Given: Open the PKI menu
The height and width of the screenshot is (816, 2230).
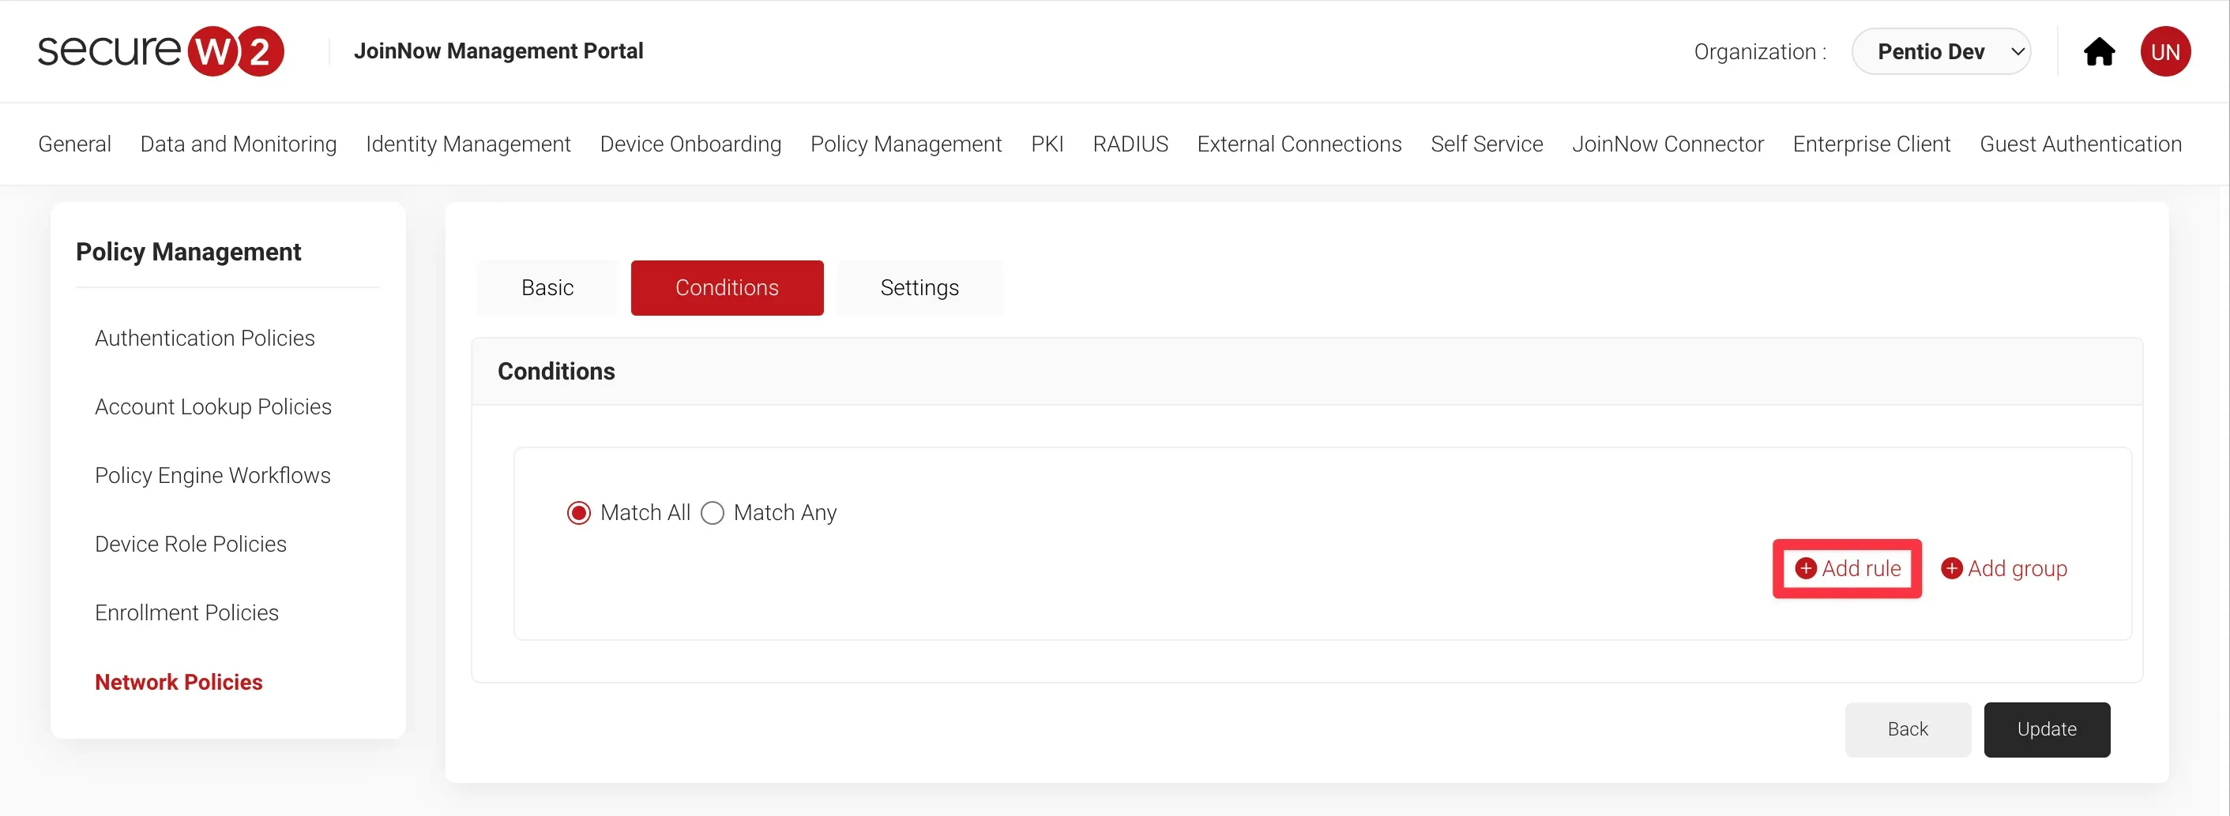Looking at the screenshot, I should coord(1047,144).
